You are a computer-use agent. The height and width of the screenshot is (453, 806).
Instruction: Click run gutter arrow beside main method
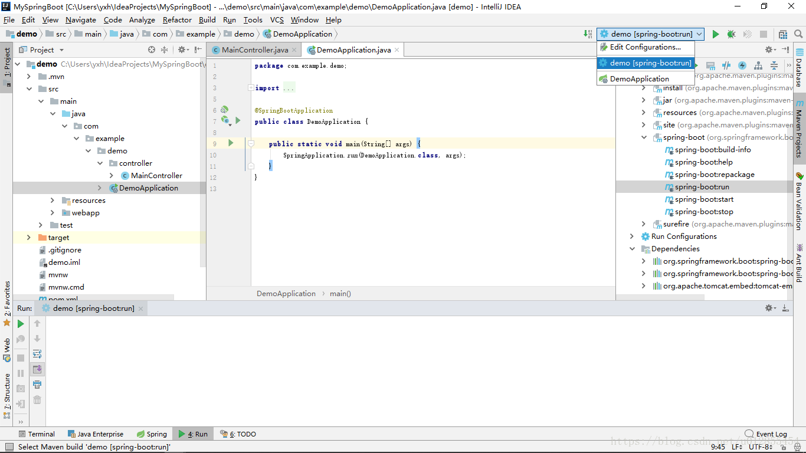click(231, 143)
